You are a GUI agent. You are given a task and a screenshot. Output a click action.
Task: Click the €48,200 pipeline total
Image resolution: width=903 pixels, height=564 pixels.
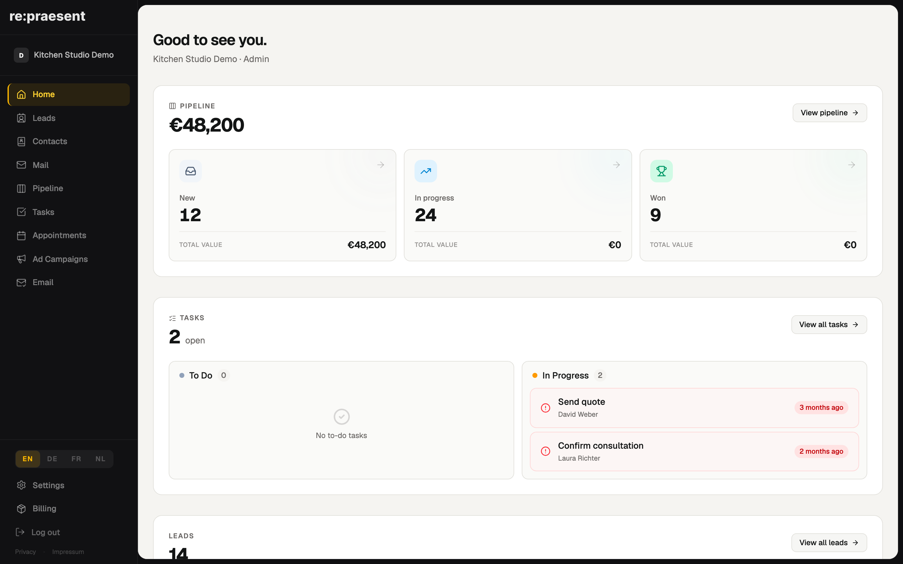[x=206, y=125]
